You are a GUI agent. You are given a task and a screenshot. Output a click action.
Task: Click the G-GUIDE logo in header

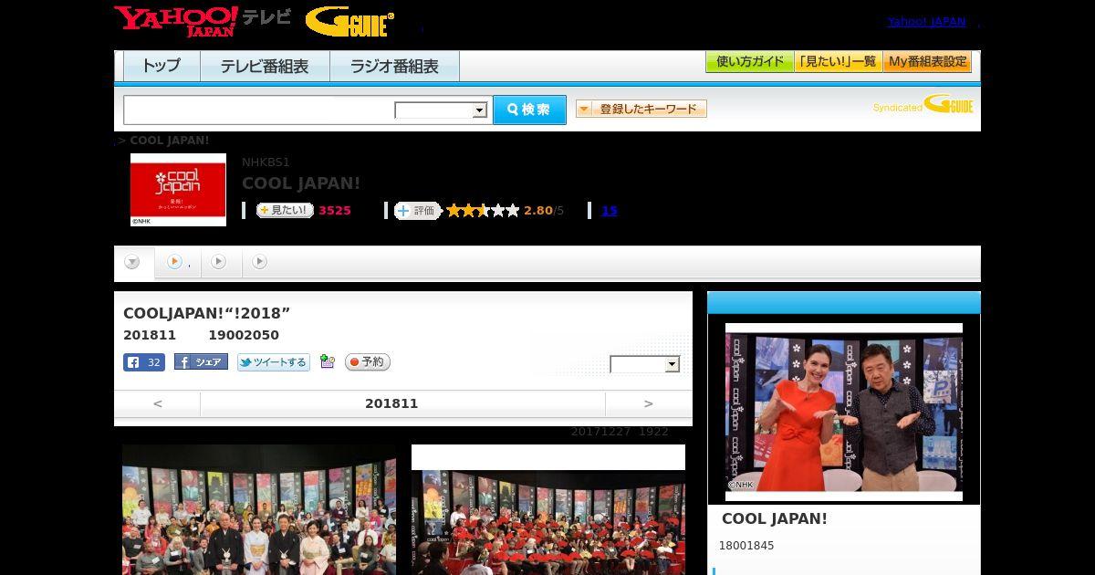[x=349, y=22]
